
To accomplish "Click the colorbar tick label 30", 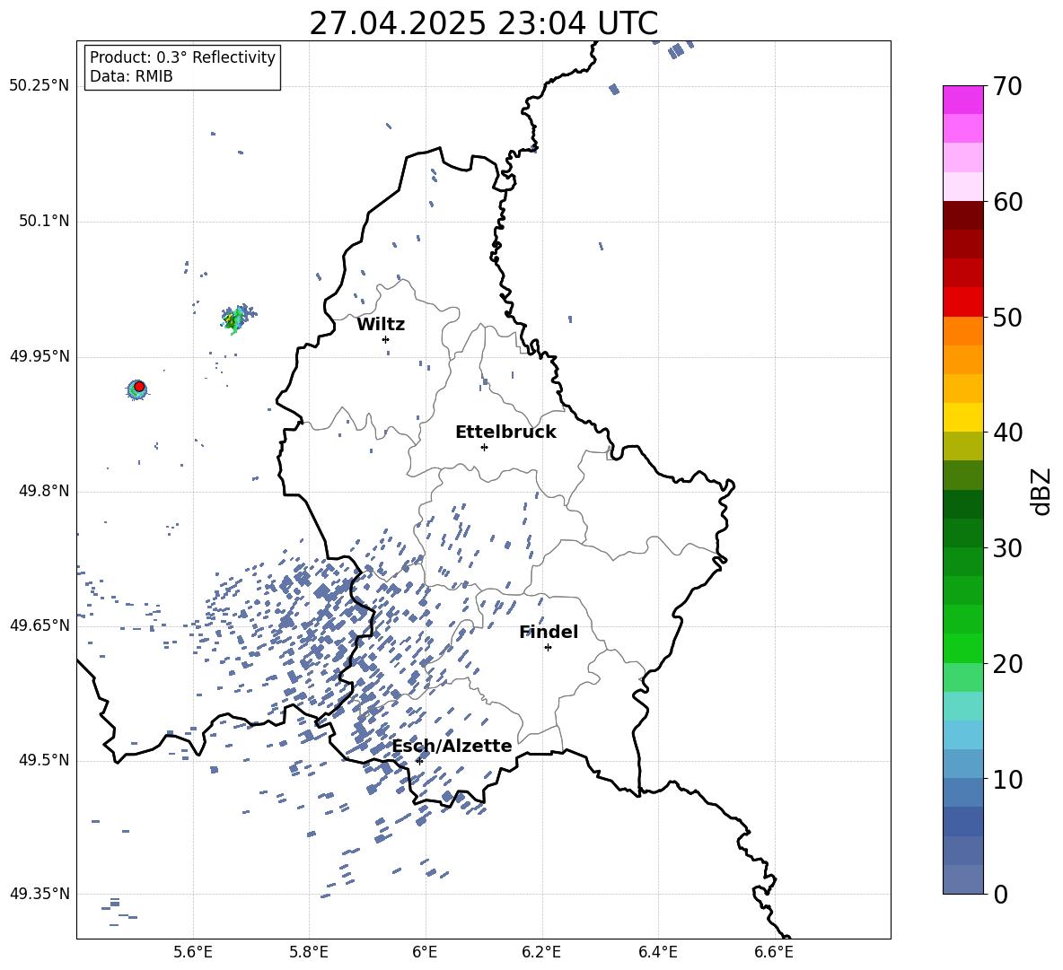I will click(x=1007, y=548).
